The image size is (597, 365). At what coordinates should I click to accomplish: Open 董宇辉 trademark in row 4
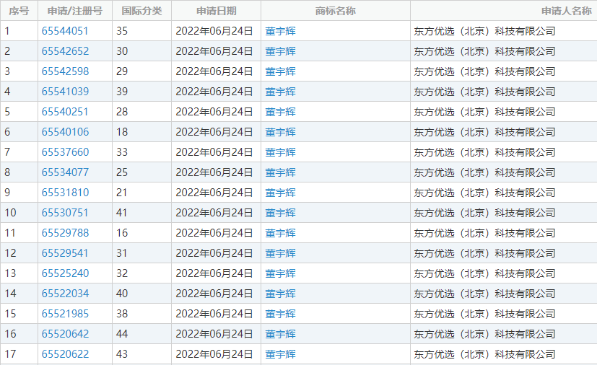tap(281, 92)
